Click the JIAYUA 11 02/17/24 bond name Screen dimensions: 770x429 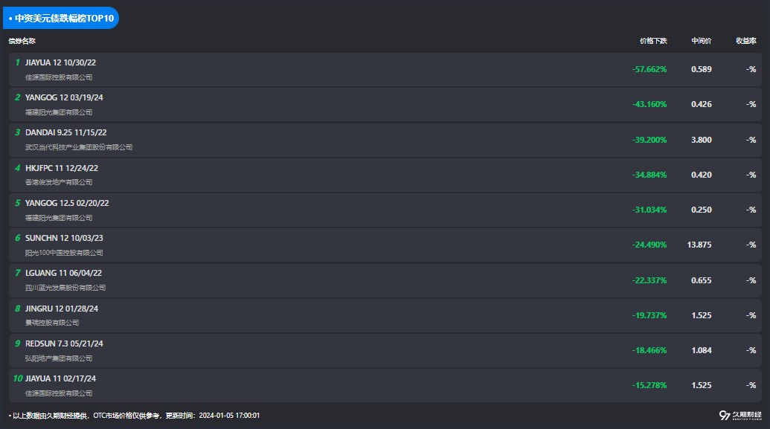[x=61, y=378]
